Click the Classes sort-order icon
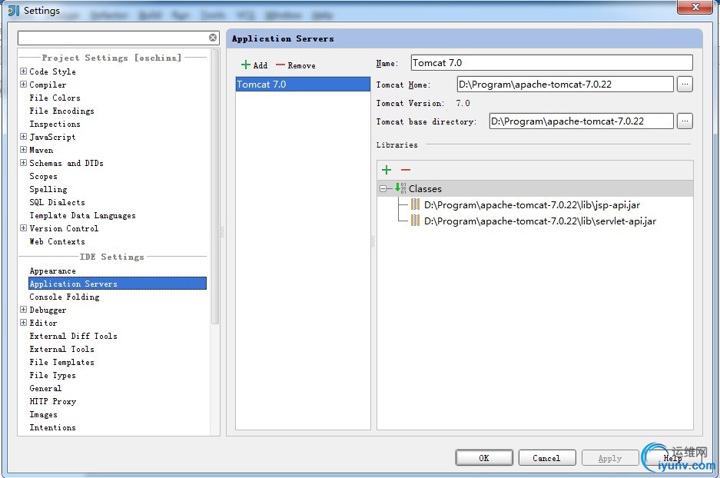720x478 pixels. tap(400, 188)
